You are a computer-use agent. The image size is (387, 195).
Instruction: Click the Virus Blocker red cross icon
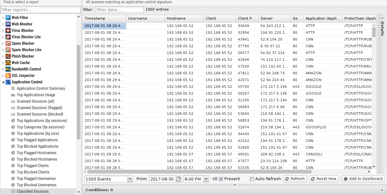(x=8, y=31)
